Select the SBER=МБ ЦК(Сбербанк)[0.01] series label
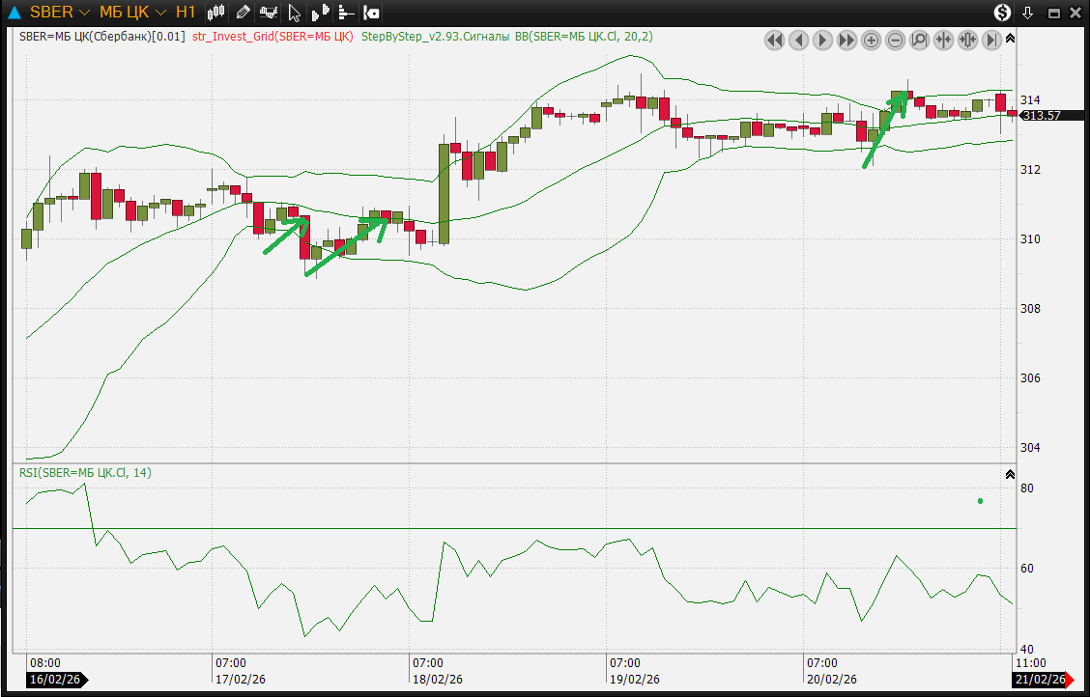Image resolution: width=1090 pixels, height=697 pixels. point(102,37)
